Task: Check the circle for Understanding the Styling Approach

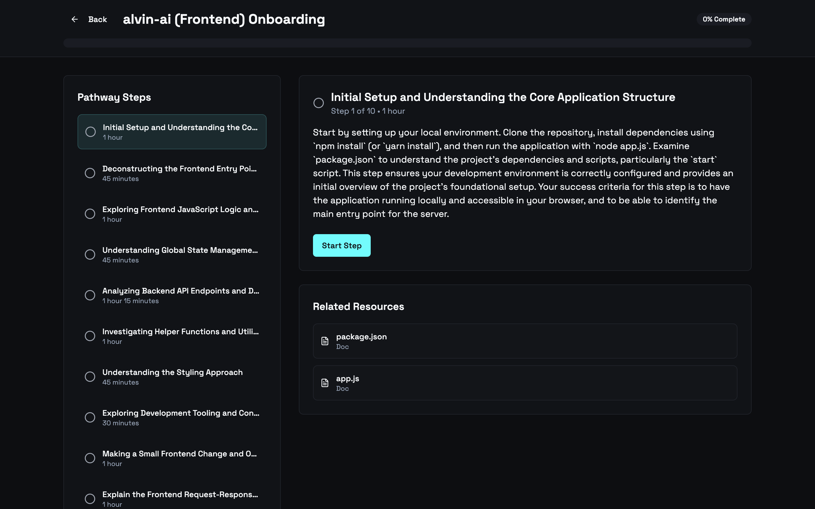Action: [x=90, y=376]
